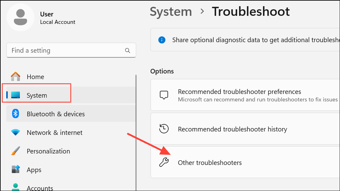Click the Home house icon
340x191 pixels.
(x=16, y=77)
